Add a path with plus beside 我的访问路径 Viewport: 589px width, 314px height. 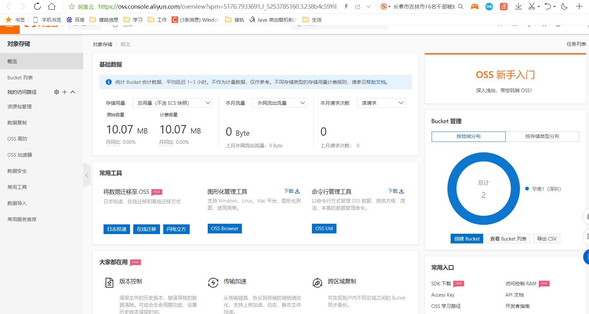pos(65,92)
